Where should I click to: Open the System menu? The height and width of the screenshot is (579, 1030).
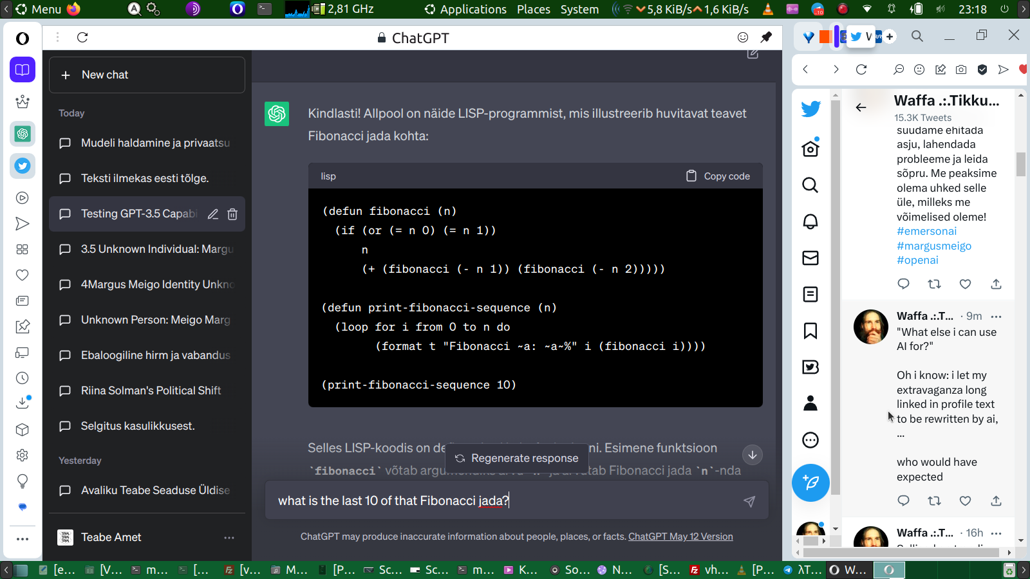tap(579, 9)
